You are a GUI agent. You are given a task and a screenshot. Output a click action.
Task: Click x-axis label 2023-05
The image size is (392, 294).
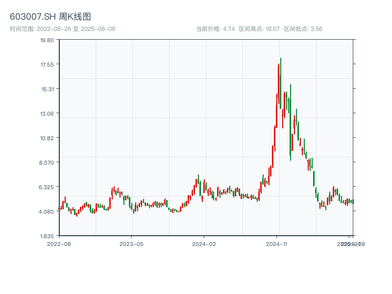[x=131, y=244]
